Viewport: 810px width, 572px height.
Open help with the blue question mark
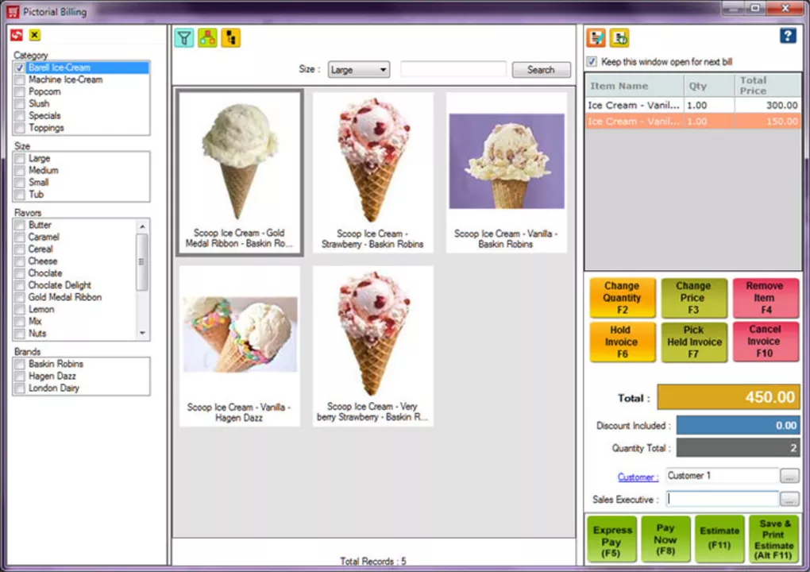[x=788, y=36]
